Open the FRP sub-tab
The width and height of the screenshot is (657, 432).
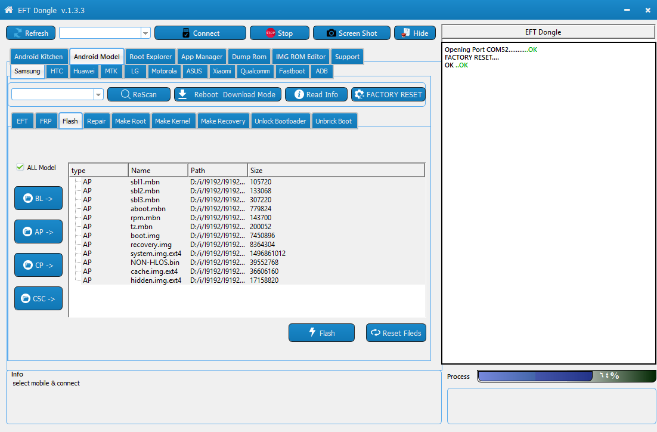46,121
